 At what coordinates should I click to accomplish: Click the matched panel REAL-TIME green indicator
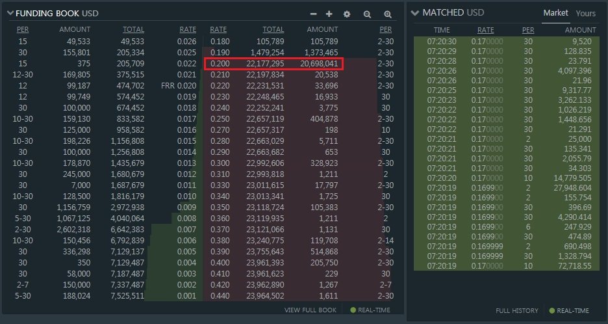[551, 311]
